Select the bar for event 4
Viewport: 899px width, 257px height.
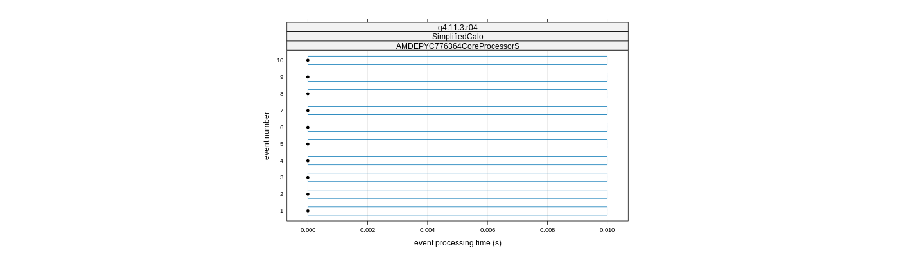[457, 161]
